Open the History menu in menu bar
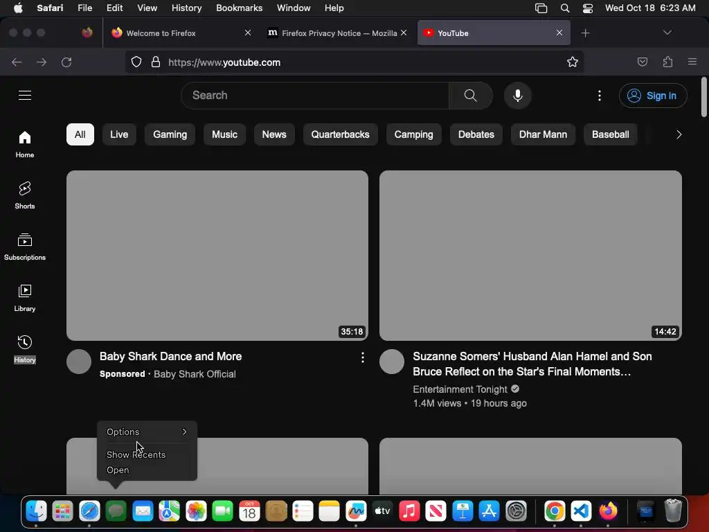The image size is (709, 532). 186,8
